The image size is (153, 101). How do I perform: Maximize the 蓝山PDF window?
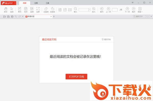click(x=144, y=3)
